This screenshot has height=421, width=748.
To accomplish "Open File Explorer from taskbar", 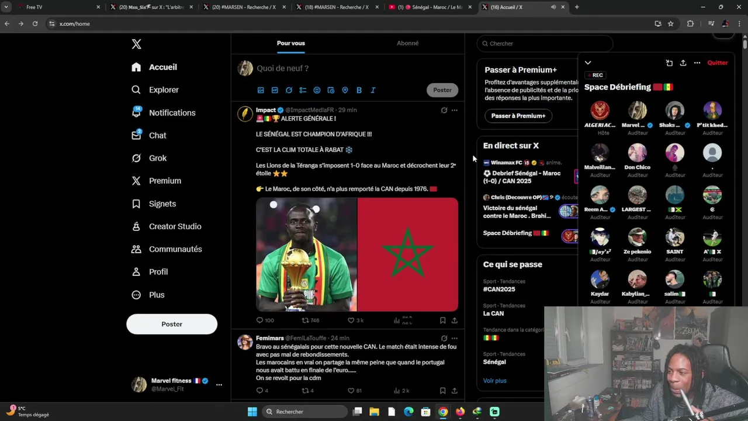I will pos(375,412).
